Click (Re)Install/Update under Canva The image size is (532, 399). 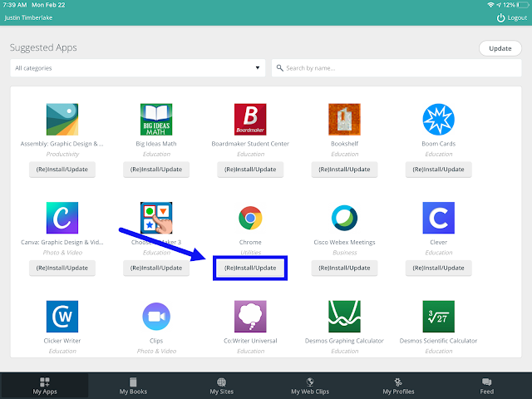[62, 268]
